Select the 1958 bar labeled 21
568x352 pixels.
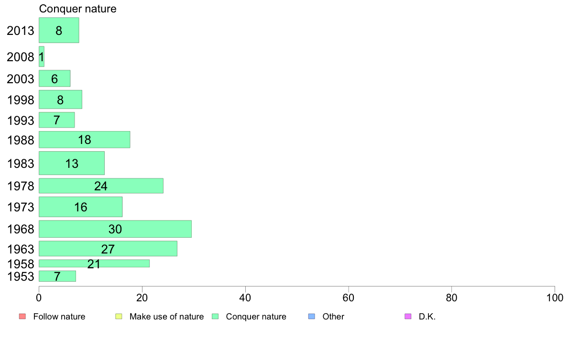[94, 264]
